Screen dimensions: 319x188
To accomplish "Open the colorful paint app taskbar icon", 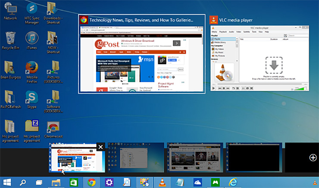I will tap(144, 182).
